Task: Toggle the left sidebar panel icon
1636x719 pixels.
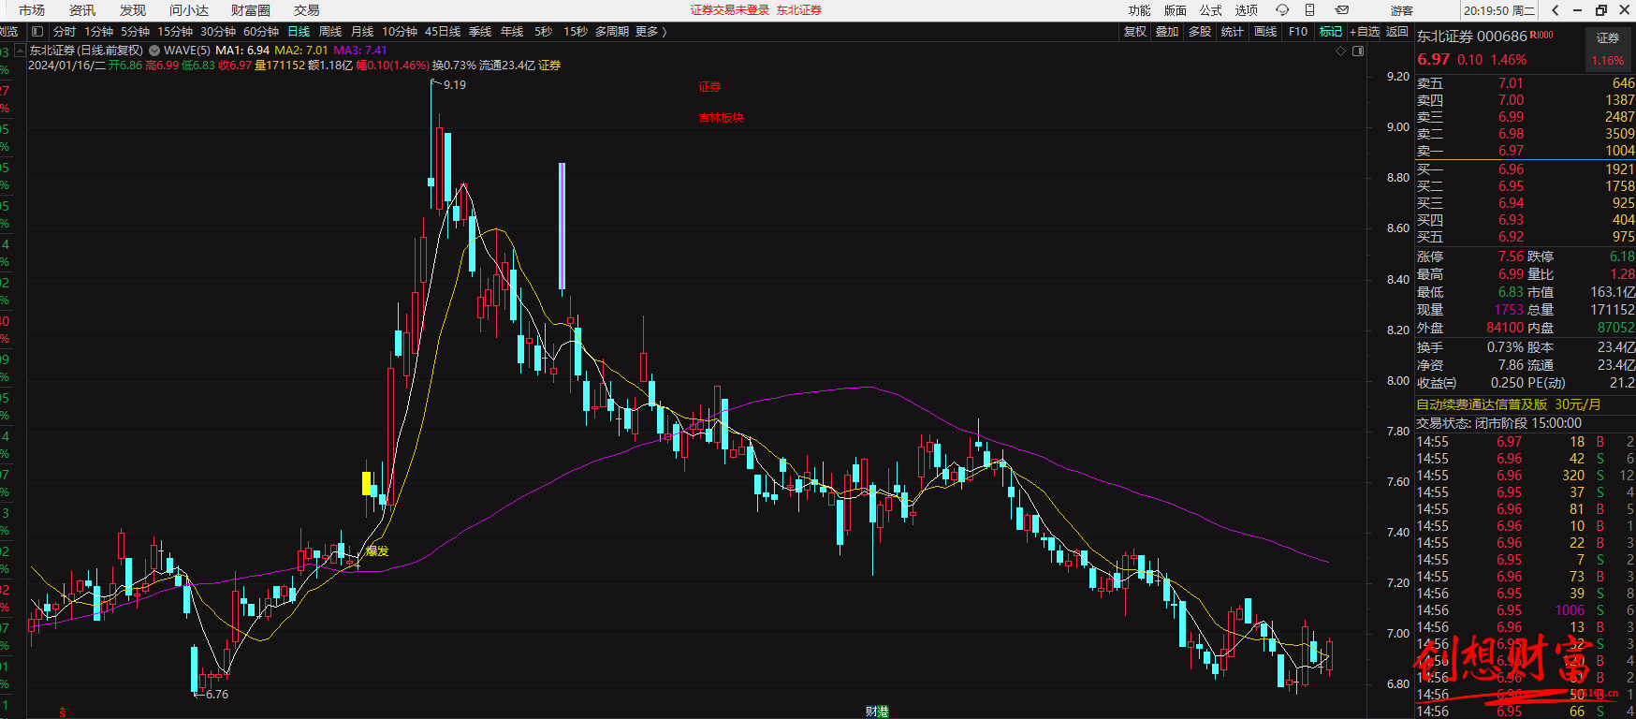Action: 37,32
